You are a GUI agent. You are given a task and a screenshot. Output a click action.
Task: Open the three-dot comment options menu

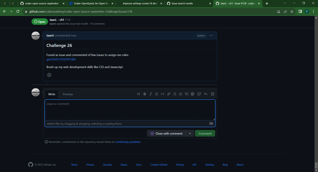click(x=211, y=35)
